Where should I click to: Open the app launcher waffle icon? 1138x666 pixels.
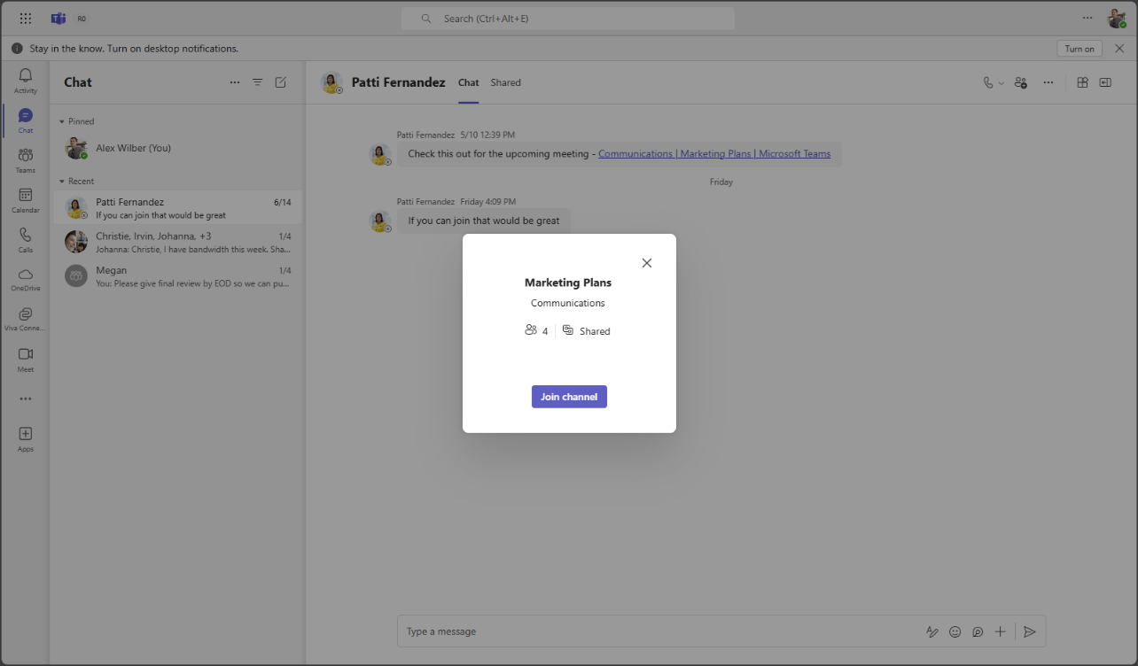(x=26, y=19)
